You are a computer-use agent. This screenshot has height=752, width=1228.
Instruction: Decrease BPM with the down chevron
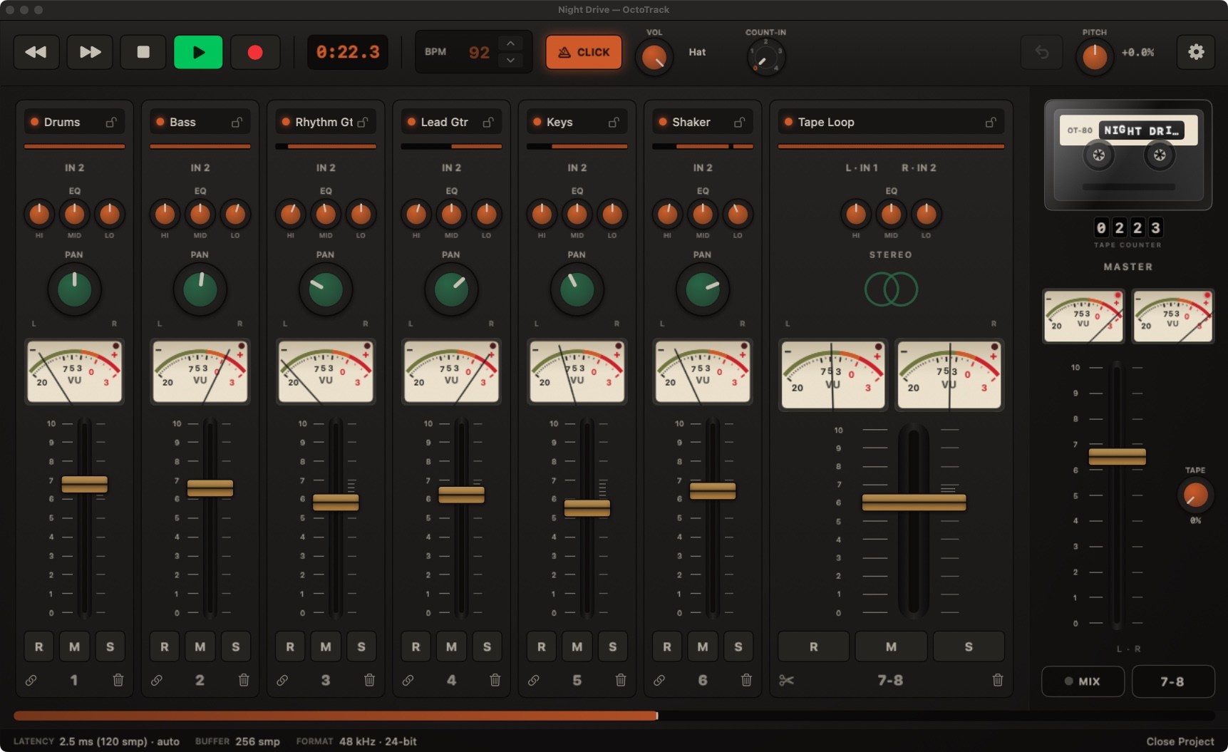point(510,61)
